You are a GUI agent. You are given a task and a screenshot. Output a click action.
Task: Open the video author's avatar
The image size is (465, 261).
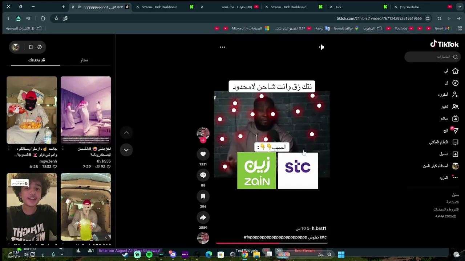pyautogui.click(x=203, y=133)
